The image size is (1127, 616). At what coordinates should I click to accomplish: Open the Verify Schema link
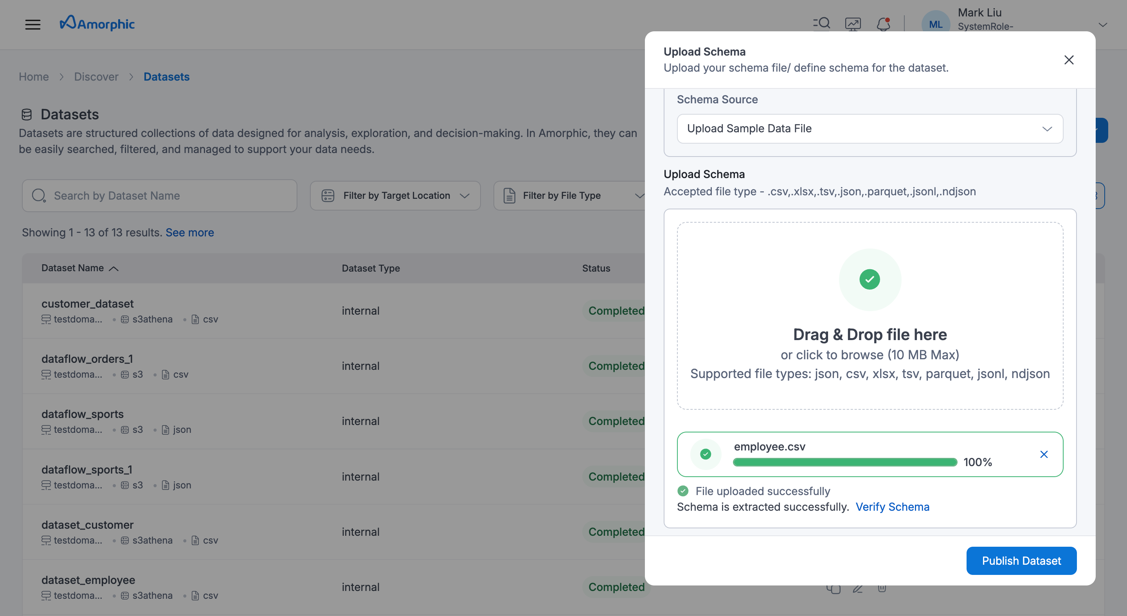[892, 507]
